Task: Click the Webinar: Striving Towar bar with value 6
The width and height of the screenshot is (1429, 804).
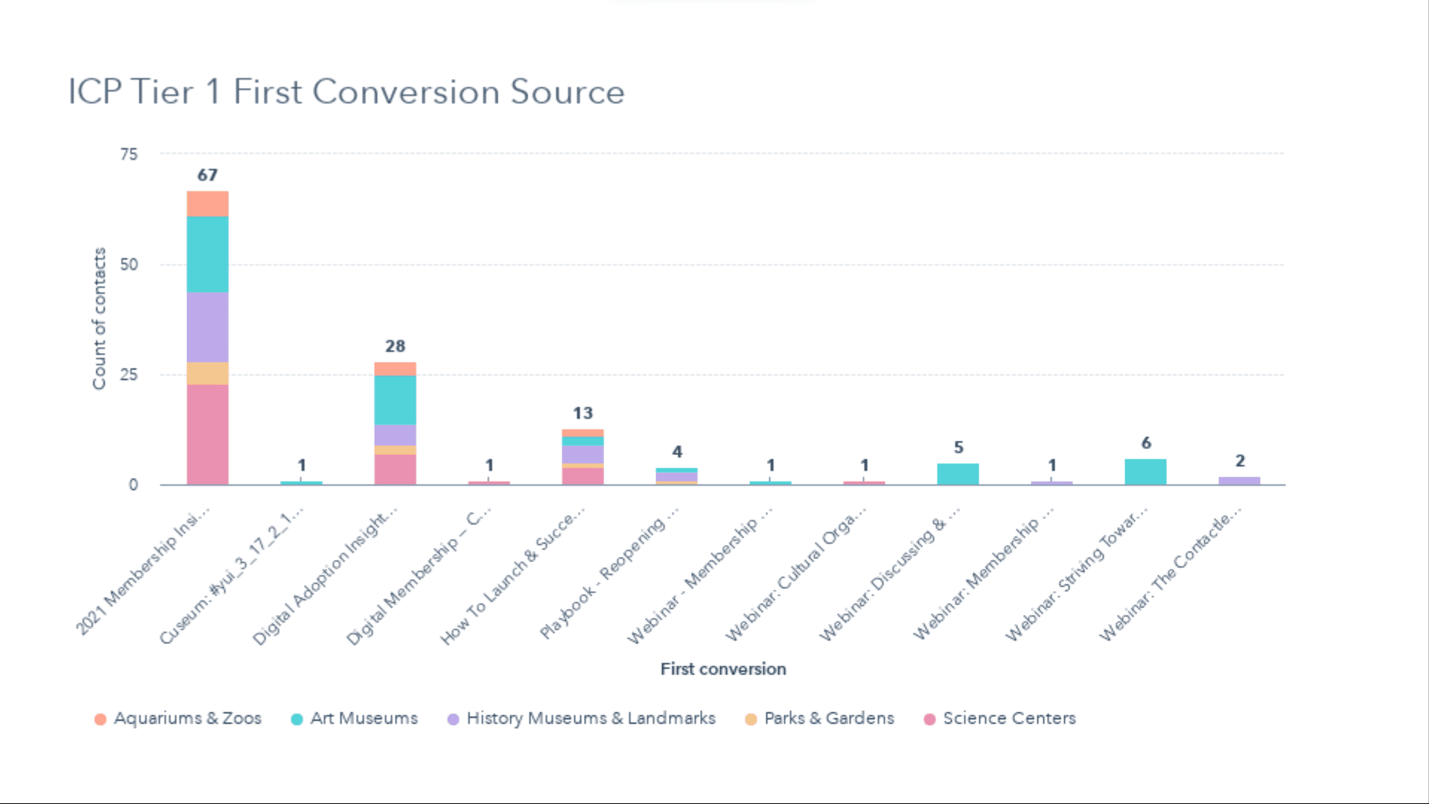Action: (x=1146, y=472)
